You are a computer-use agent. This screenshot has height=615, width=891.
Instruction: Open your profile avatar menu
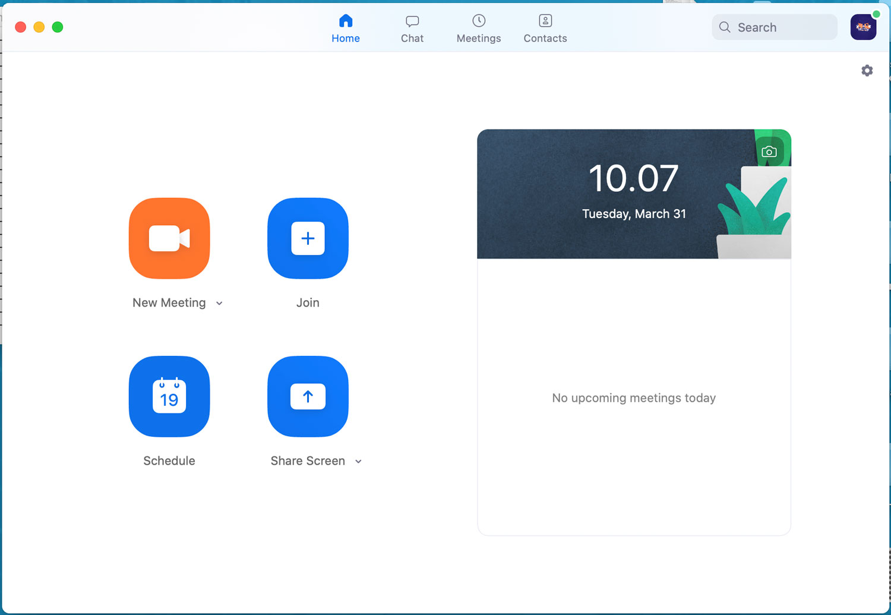tap(863, 26)
